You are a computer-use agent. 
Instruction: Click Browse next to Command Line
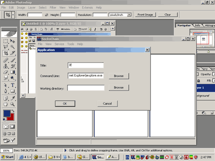point(119,76)
